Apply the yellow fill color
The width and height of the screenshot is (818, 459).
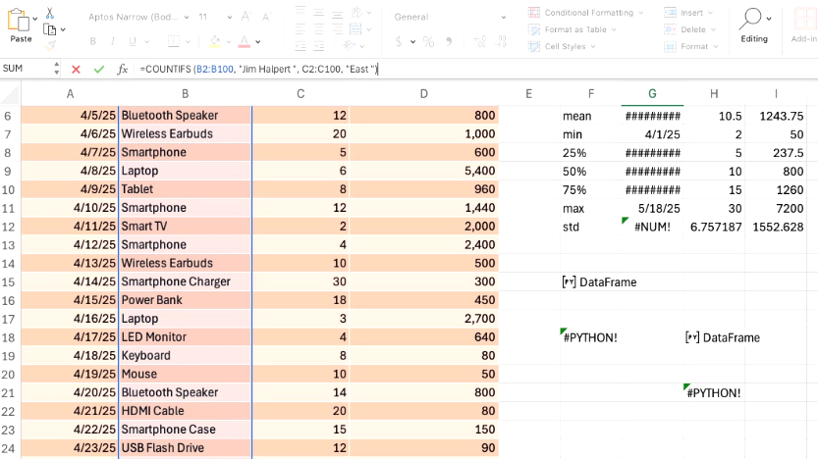click(215, 41)
